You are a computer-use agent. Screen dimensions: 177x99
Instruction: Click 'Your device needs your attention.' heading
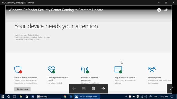pos(57,26)
